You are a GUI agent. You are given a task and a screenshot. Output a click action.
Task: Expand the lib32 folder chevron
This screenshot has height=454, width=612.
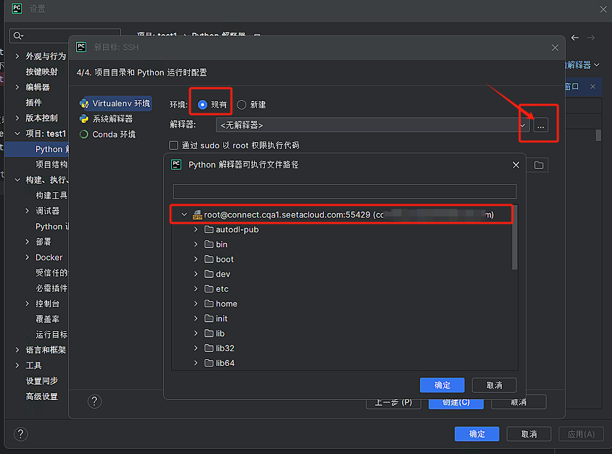(x=196, y=348)
